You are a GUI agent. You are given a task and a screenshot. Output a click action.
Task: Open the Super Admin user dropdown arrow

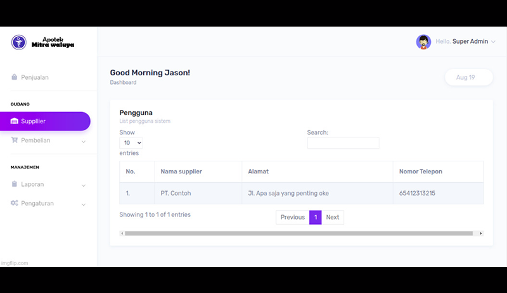click(x=494, y=42)
